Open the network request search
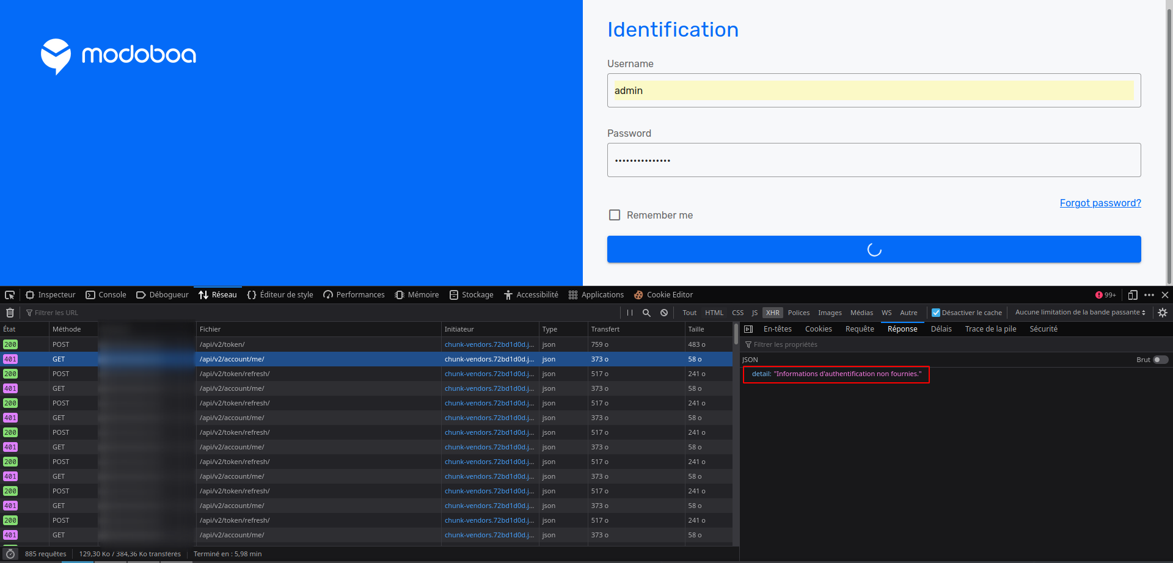Viewport: 1173px width, 563px height. click(647, 313)
